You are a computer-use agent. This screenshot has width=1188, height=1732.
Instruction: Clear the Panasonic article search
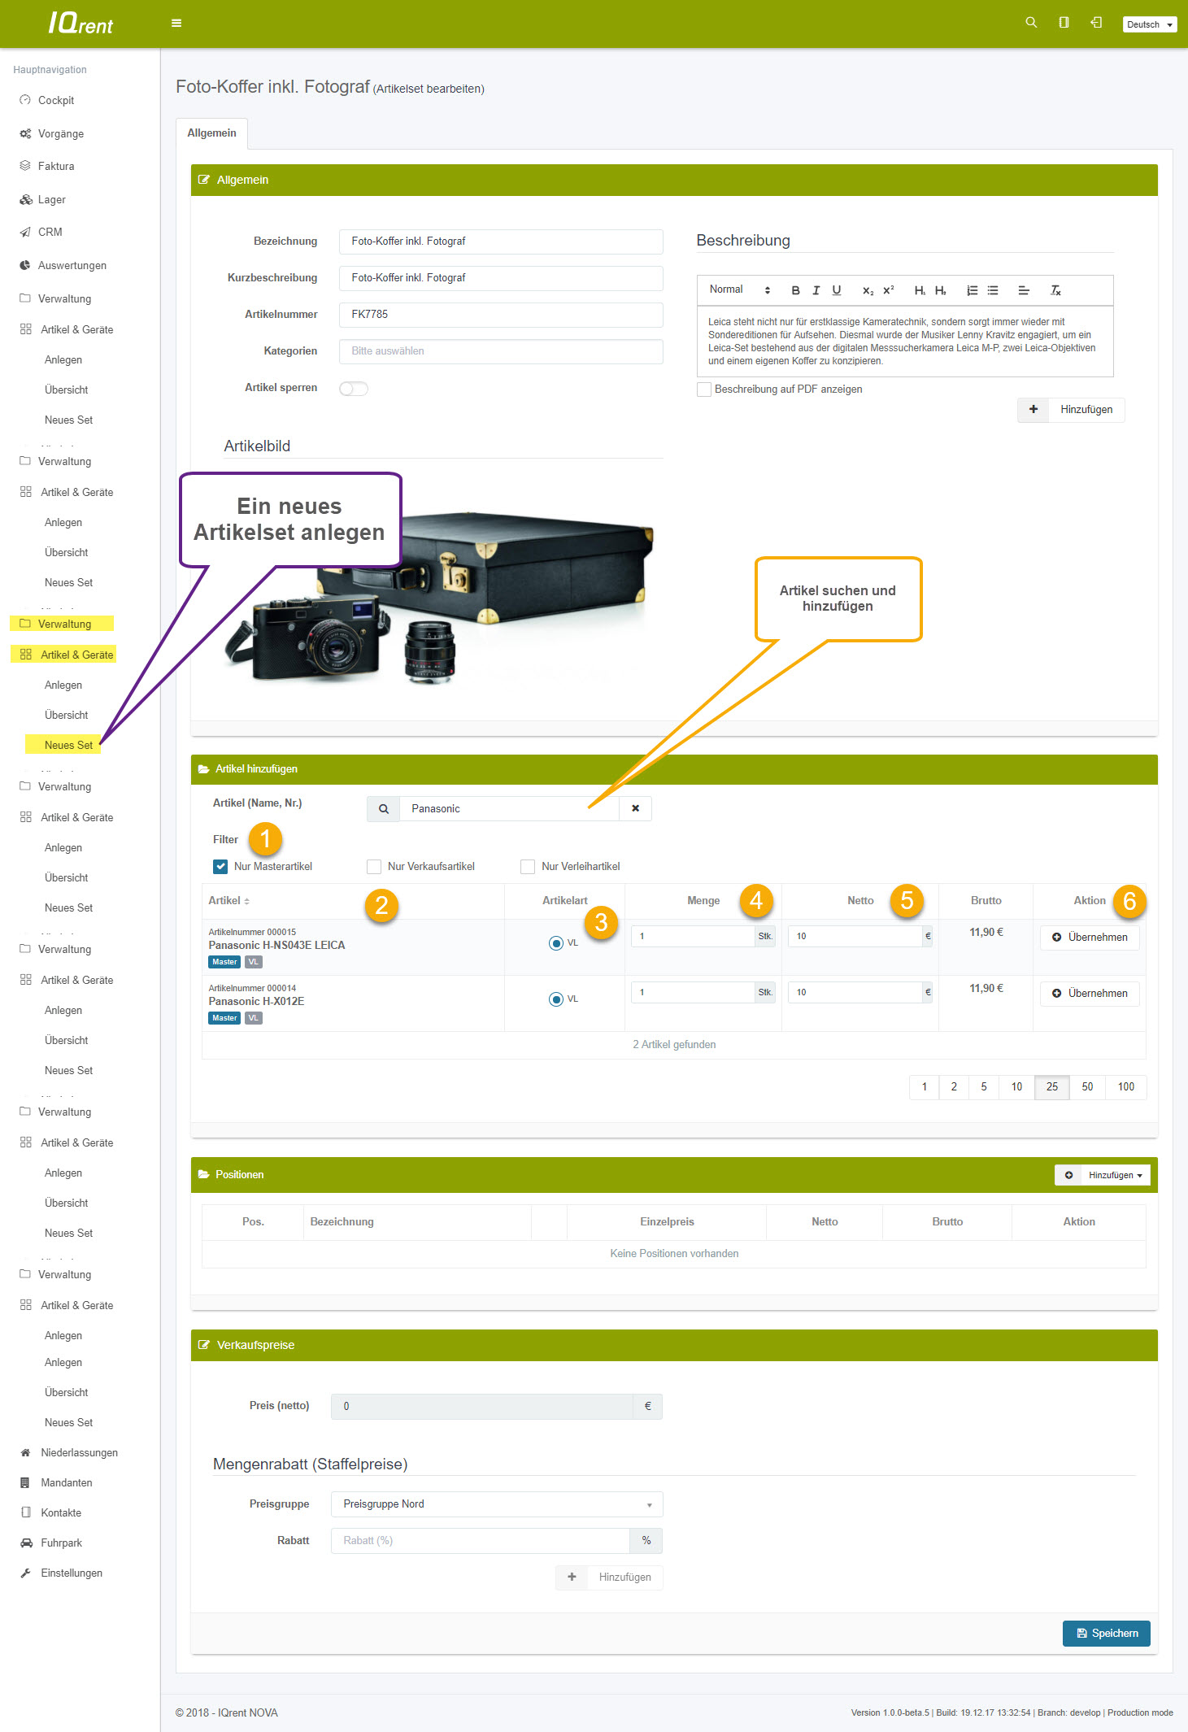pyautogui.click(x=635, y=808)
